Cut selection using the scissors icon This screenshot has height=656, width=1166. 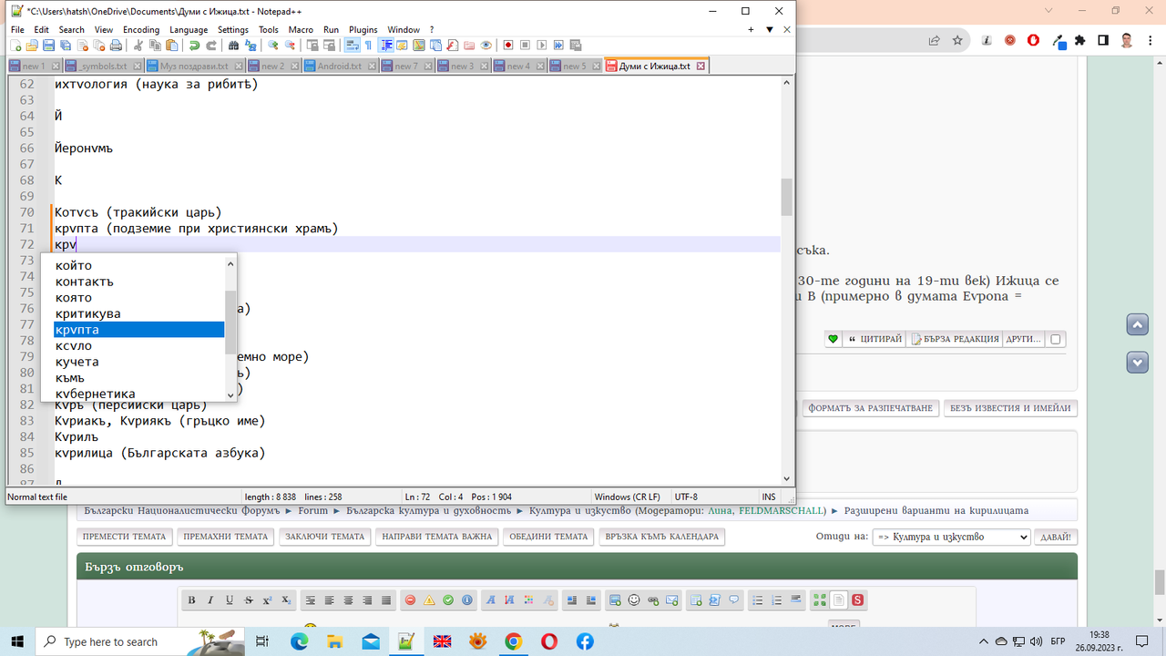[x=138, y=46]
